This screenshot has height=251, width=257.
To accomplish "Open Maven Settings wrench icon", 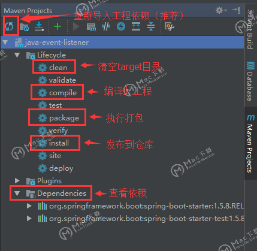I will [x=170, y=26].
